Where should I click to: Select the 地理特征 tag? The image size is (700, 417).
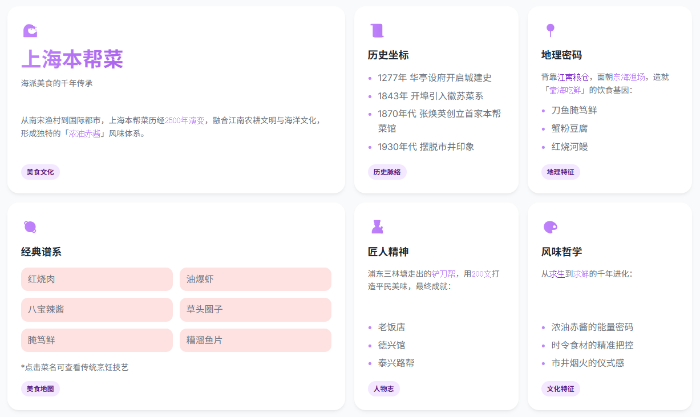coord(560,172)
